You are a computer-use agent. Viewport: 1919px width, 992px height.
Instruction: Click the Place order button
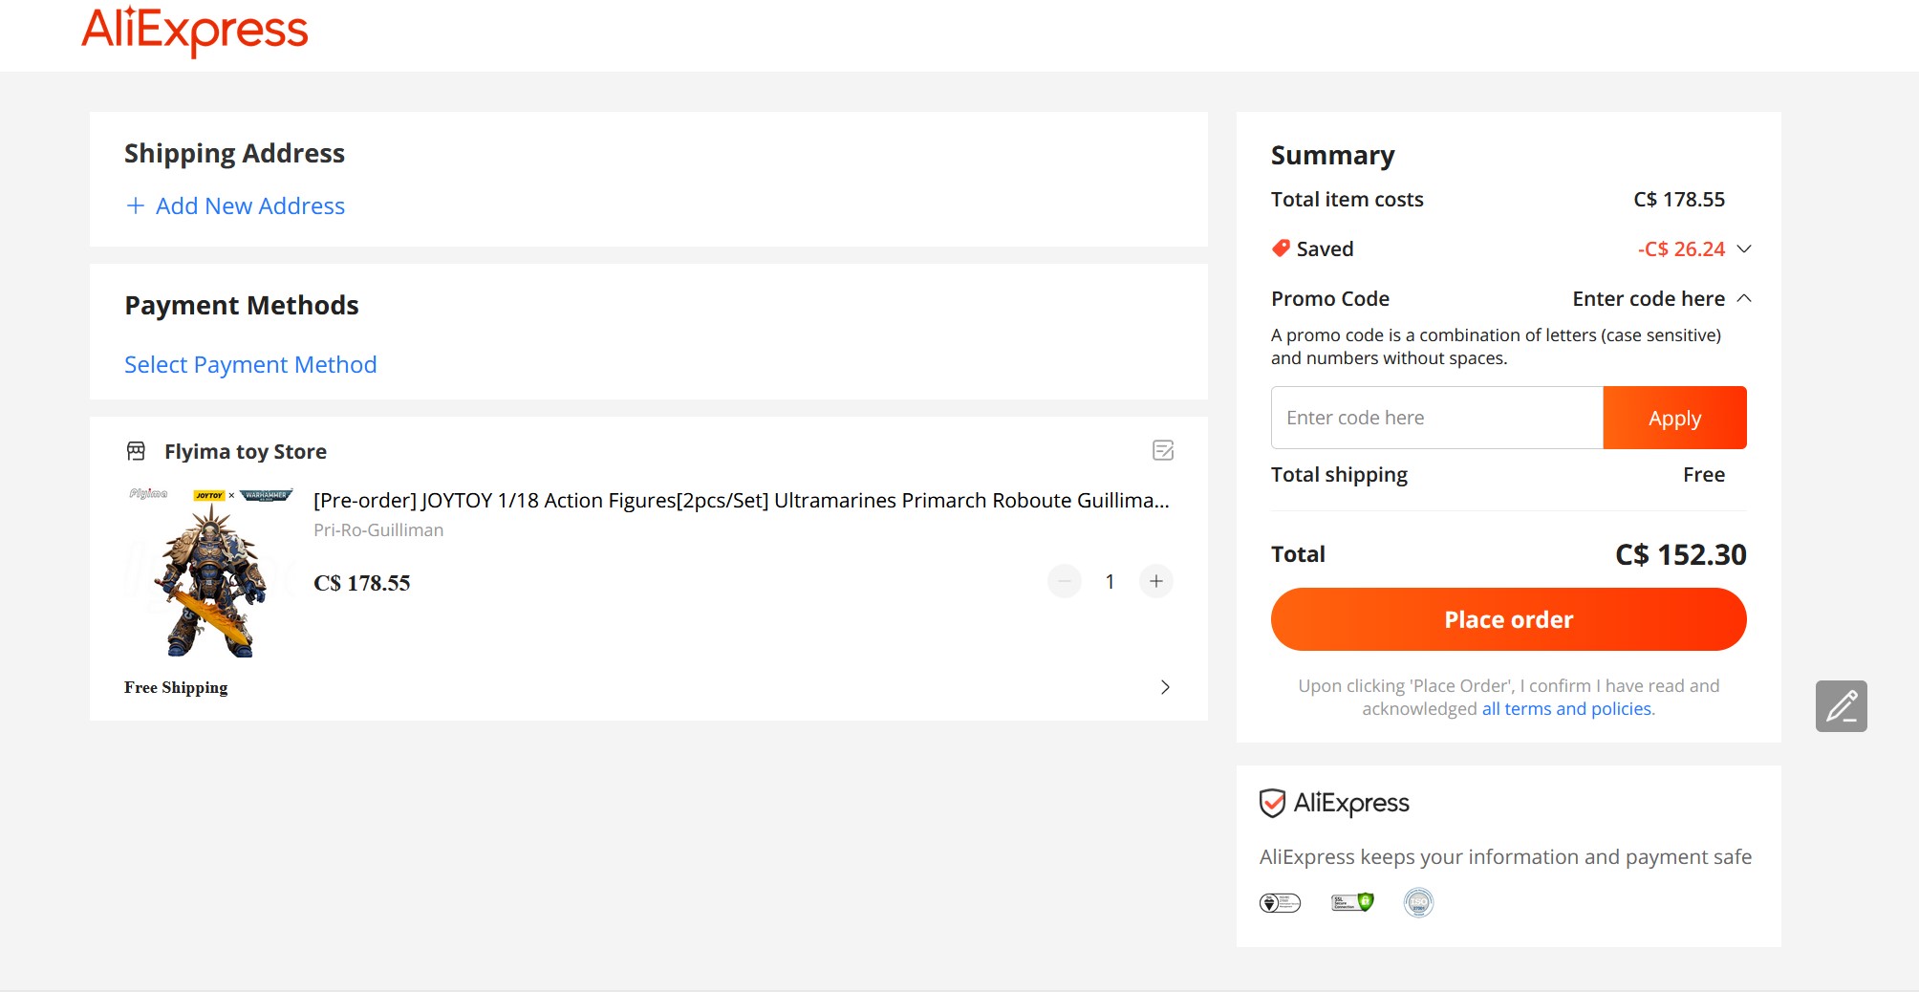pos(1508,619)
